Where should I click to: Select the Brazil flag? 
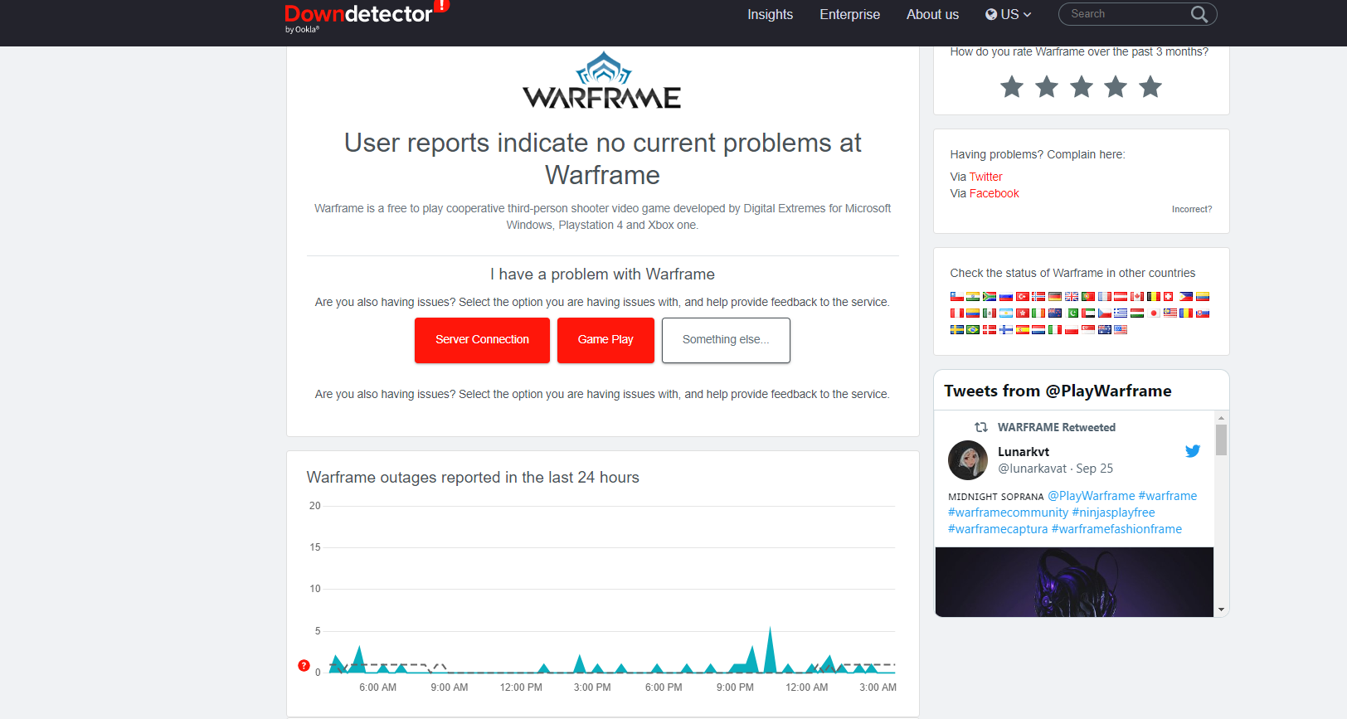click(x=973, y=329)
